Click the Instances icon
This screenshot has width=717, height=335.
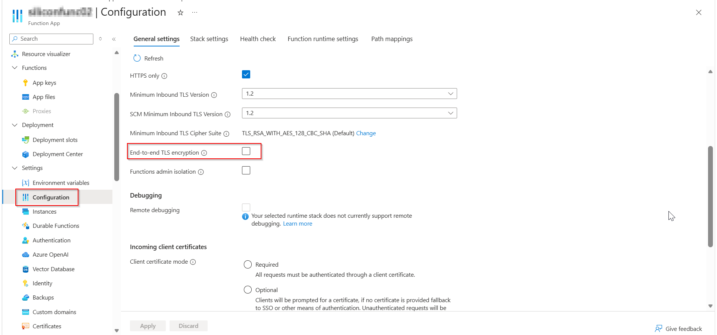[25, 212]
